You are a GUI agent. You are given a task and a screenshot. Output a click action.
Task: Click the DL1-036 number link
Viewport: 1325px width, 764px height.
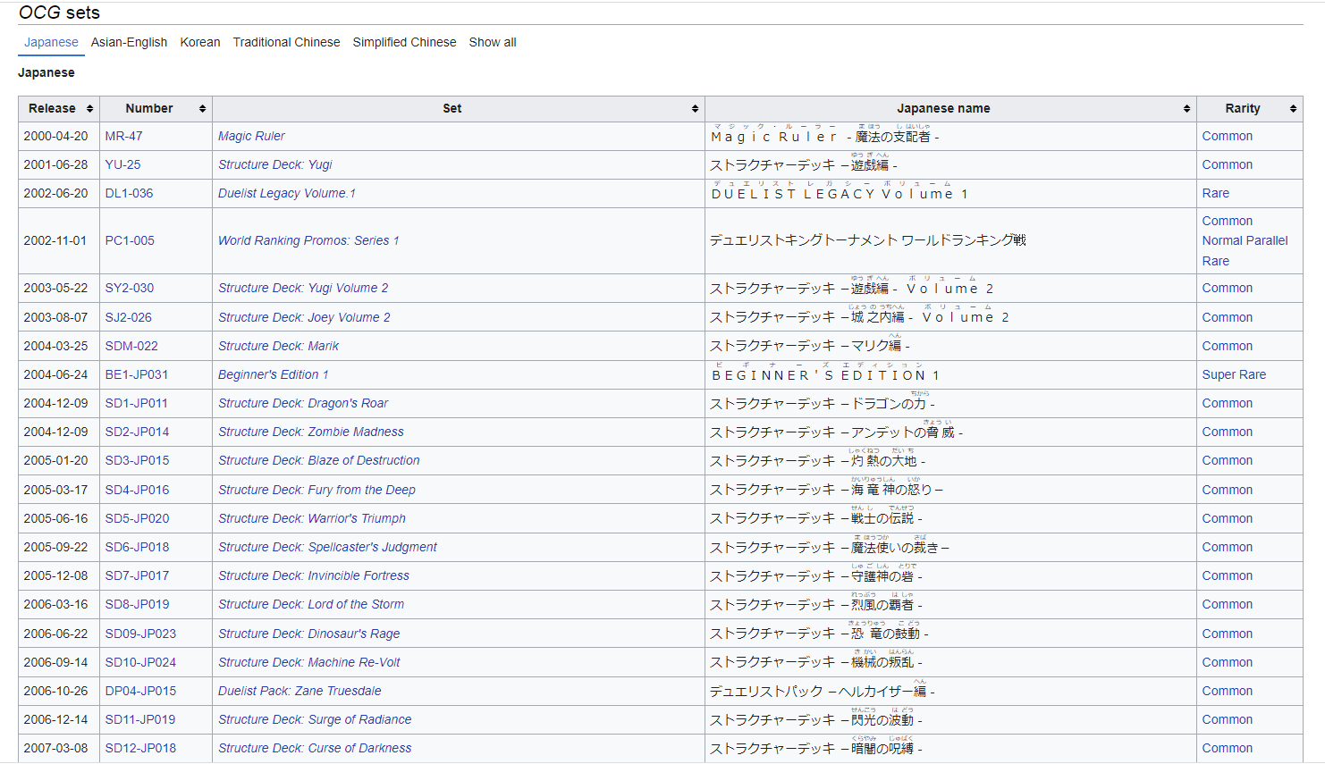130,193
